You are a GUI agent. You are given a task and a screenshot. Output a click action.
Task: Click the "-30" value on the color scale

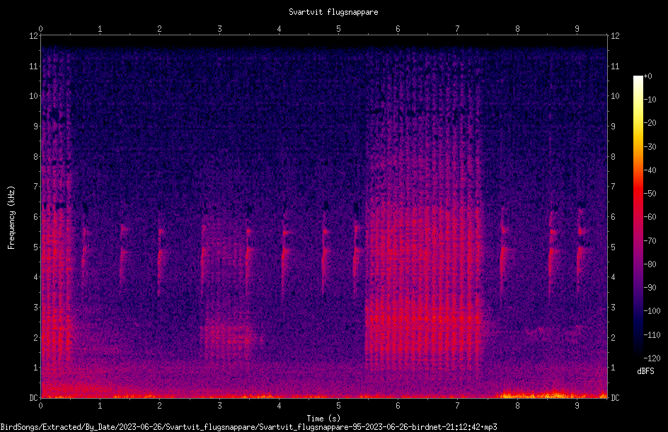tap(650, 147)
